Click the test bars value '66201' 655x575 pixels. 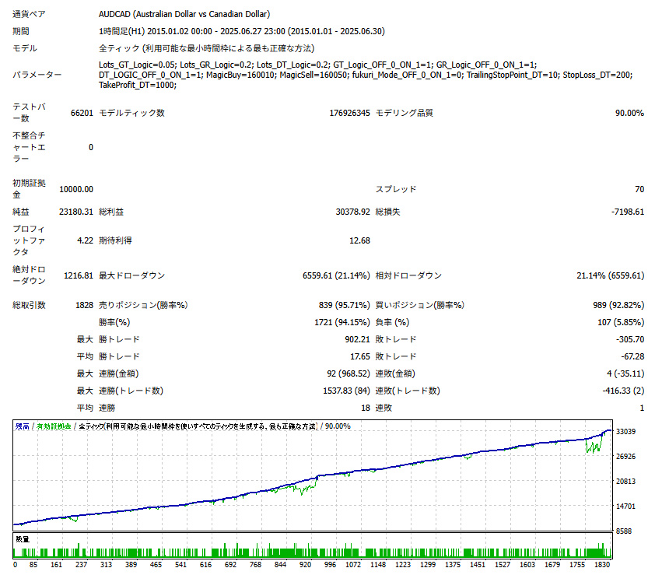(82, 113)
